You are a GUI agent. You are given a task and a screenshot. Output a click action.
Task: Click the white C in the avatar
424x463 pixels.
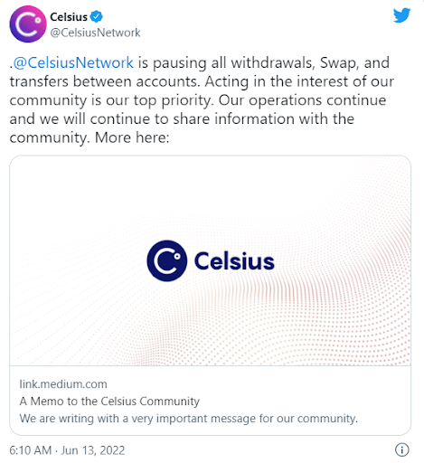pos(27,24)
